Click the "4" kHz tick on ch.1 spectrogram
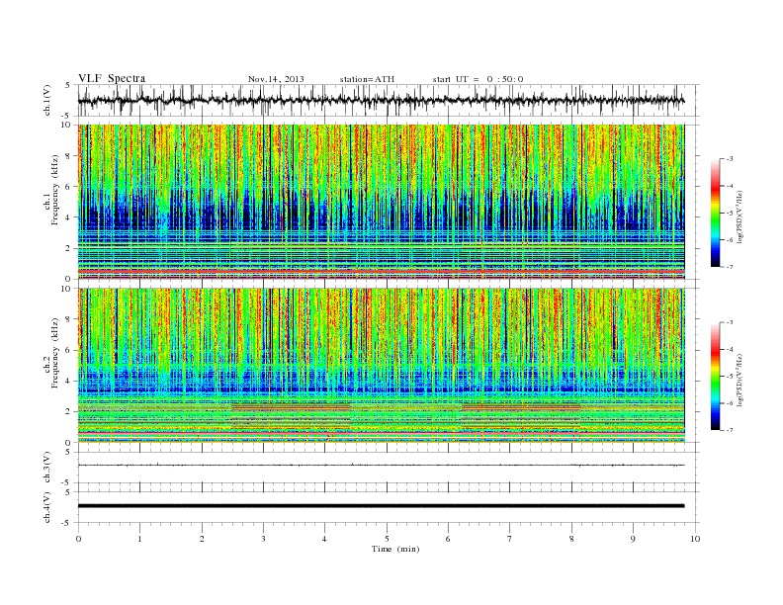The height and width of the screenshot is (605, 783). pyautogui.click(x=68, y=217)
